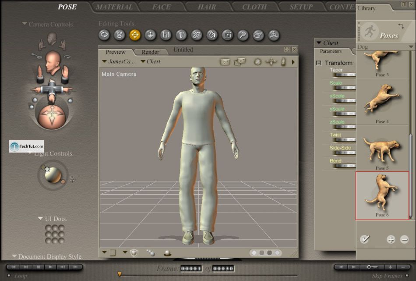The height and width of the screenshot is (281, 416).
Task: Switch to the SETUP room tab
Action: [301, 7]
